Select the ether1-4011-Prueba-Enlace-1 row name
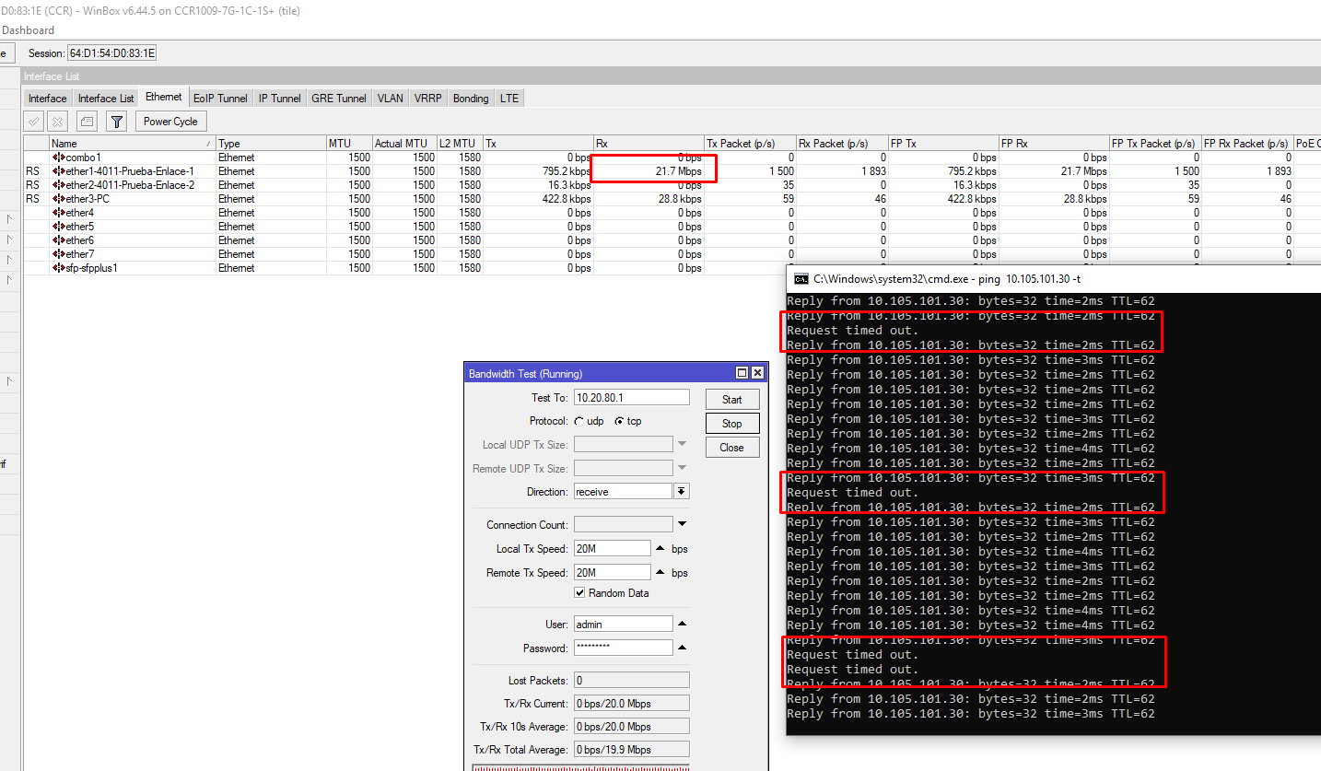This screenshot has width=1321, height=771. click(130, 171)
